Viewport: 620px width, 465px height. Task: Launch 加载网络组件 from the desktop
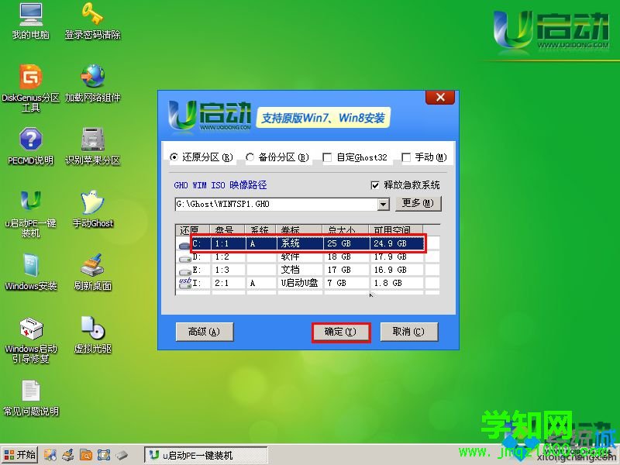pos(93,81)
